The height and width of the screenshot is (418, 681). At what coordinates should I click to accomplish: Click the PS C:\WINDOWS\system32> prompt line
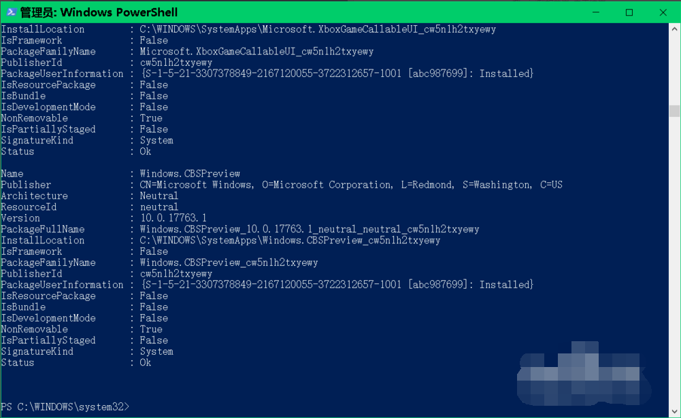65,406
